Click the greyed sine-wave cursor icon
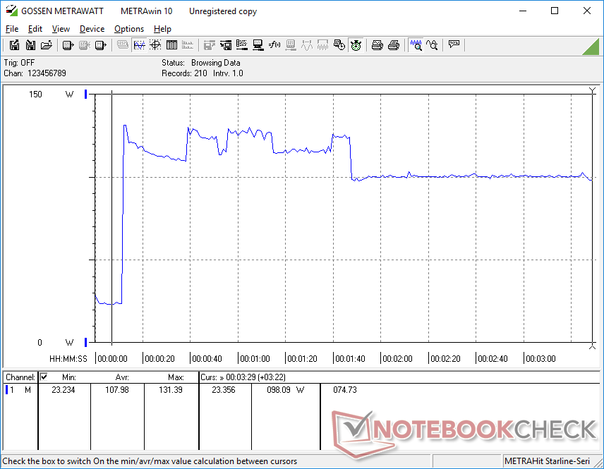This screenshot has width=604, height=469. point(307,45)
